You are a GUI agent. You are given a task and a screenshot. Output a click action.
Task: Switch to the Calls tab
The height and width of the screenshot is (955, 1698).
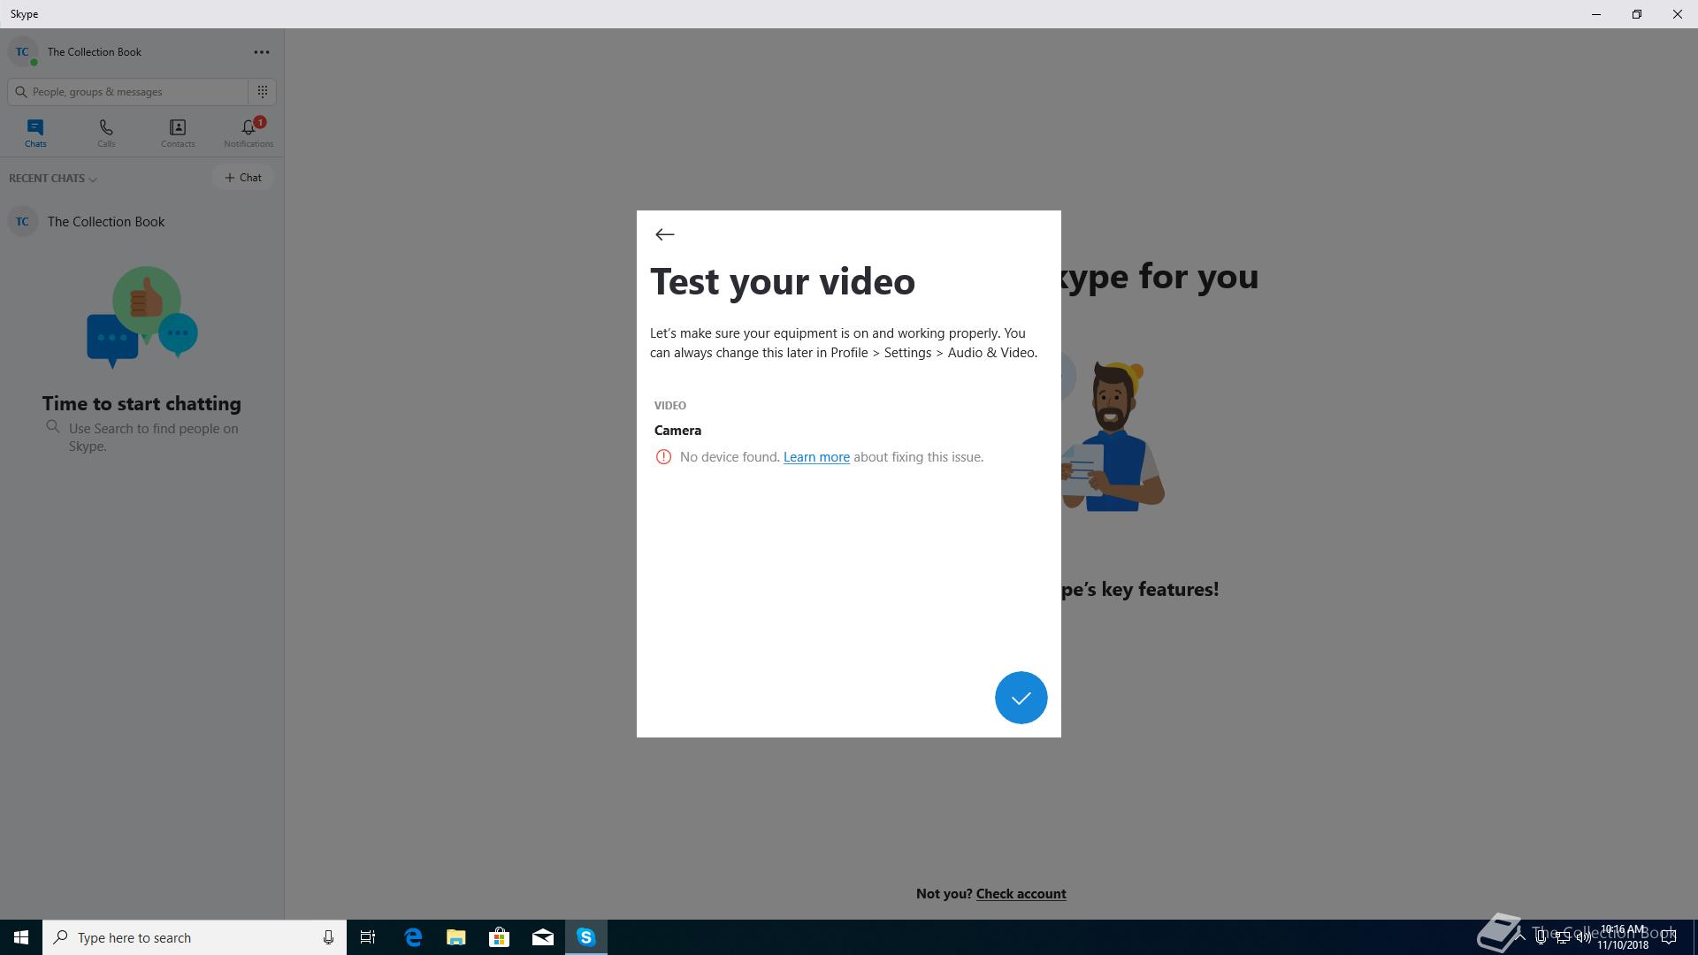click(106, 134)
